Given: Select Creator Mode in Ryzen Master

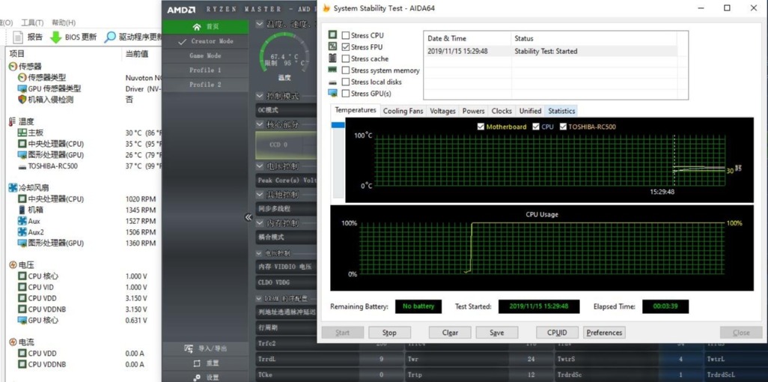Looking at the screenshot, I should click(x=206, y=41).
